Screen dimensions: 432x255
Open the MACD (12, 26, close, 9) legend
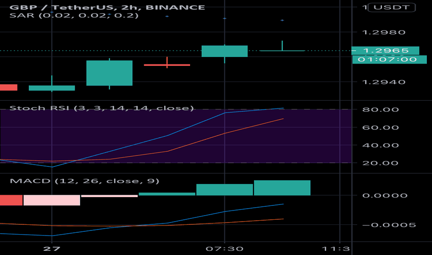84,181
